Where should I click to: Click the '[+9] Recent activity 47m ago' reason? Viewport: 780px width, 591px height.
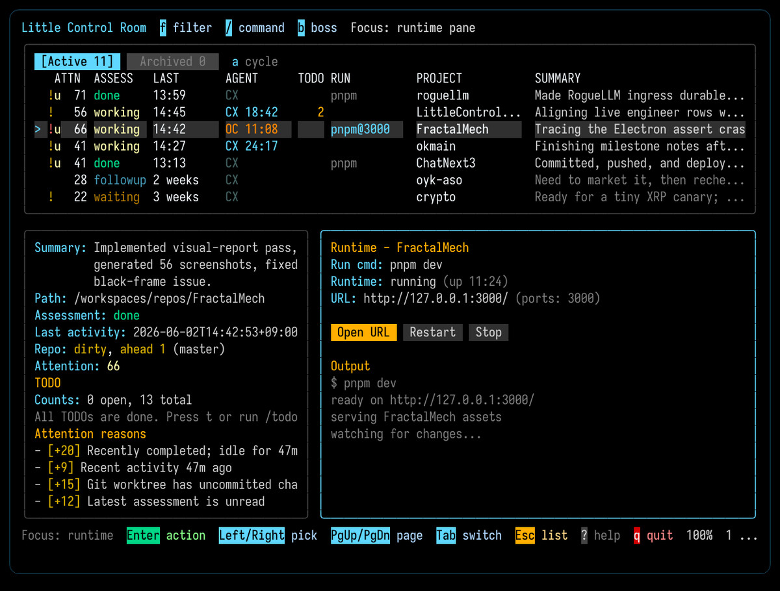tap(133, 468)
